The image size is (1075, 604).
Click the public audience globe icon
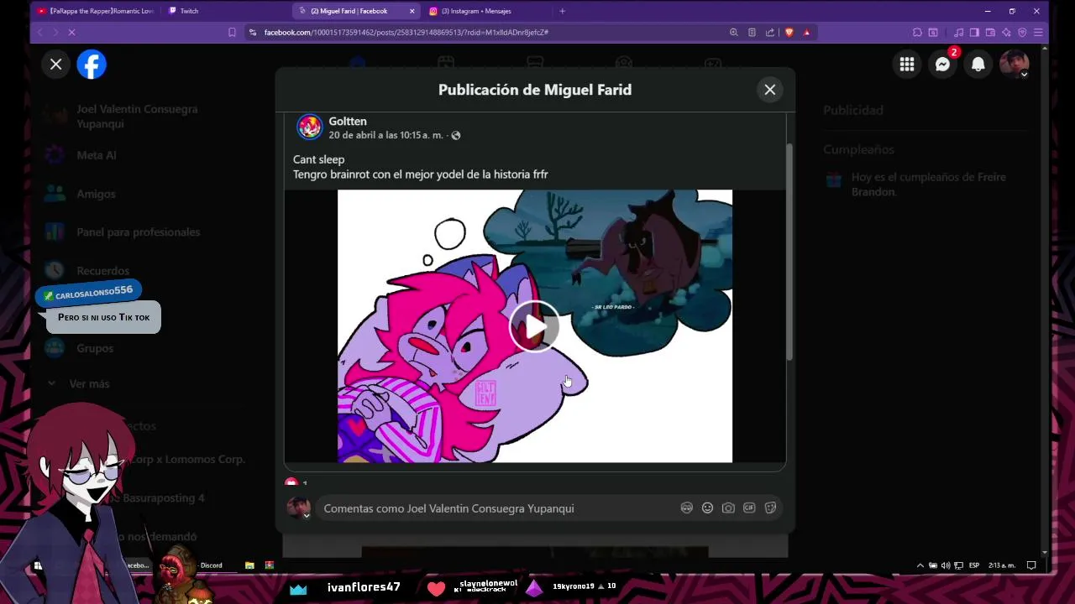click(456, 135)
